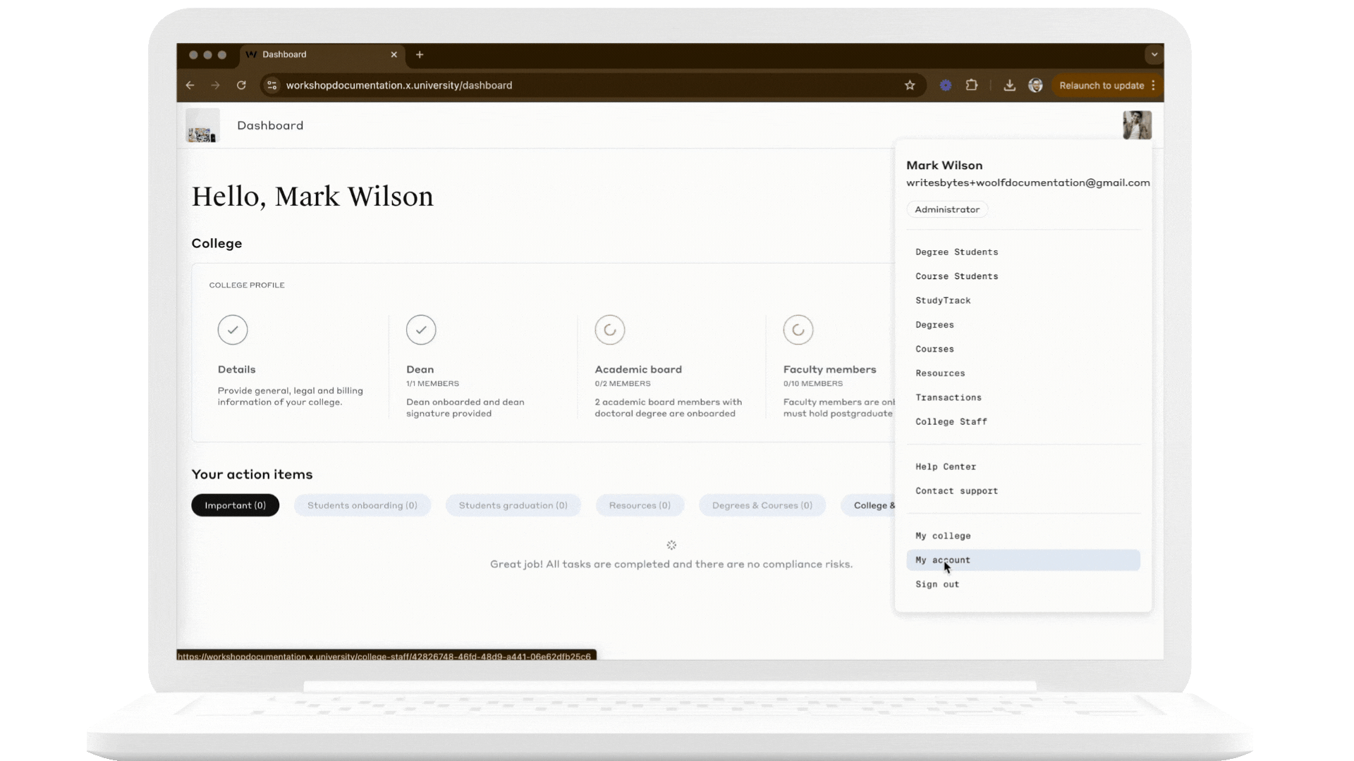The image size is (1354, 761).
Task: Bookmark page with the star icon
Action: point(910,85)
